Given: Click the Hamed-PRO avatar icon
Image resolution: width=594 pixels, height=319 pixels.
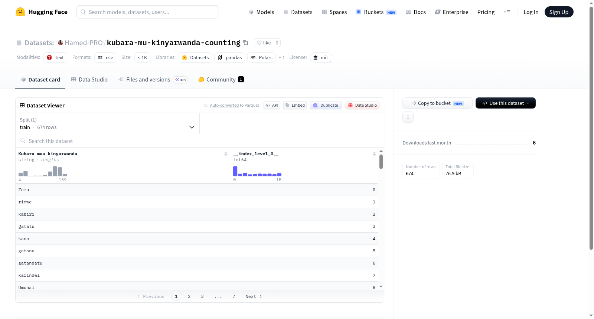Looking at the screenshot, I should [x=60, y=43].
